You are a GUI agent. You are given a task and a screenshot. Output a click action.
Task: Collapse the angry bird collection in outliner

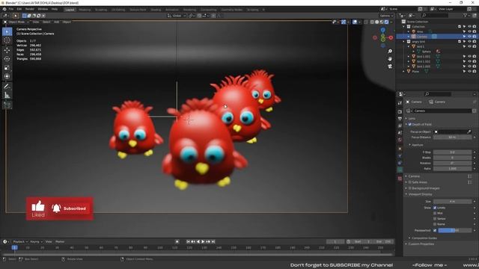coord(404,42)
